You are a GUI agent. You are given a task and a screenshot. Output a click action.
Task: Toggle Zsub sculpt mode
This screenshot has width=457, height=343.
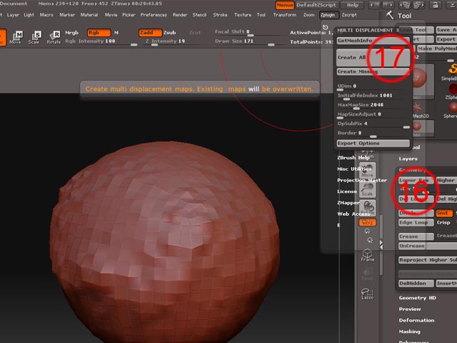coord(169,33)
